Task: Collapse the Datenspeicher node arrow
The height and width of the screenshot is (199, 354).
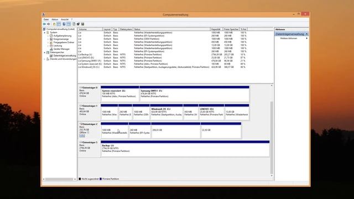Action: [x=45, y=52]
